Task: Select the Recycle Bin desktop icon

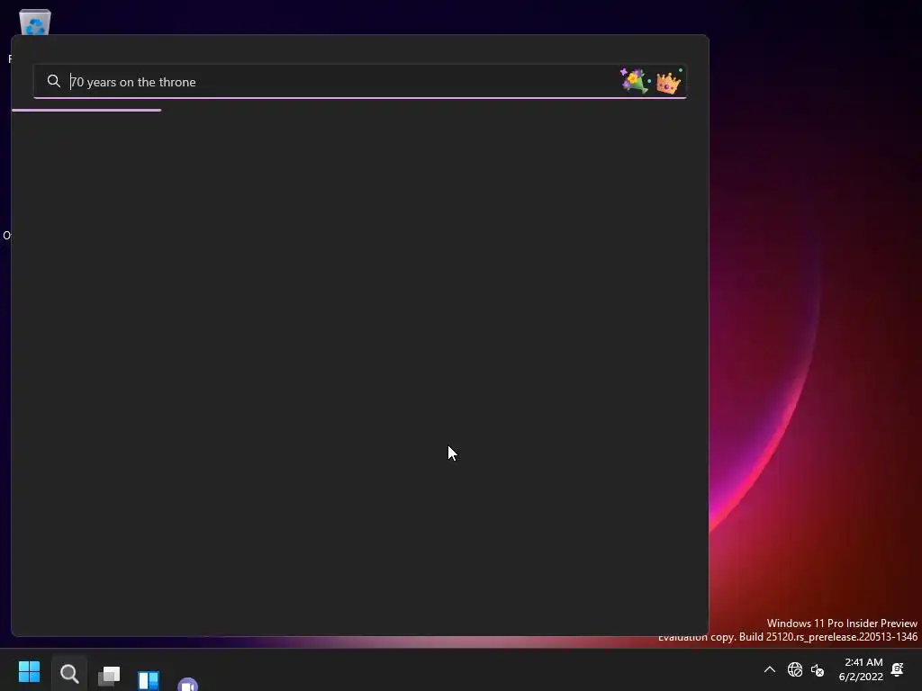Action: click(x=35, y=22)
